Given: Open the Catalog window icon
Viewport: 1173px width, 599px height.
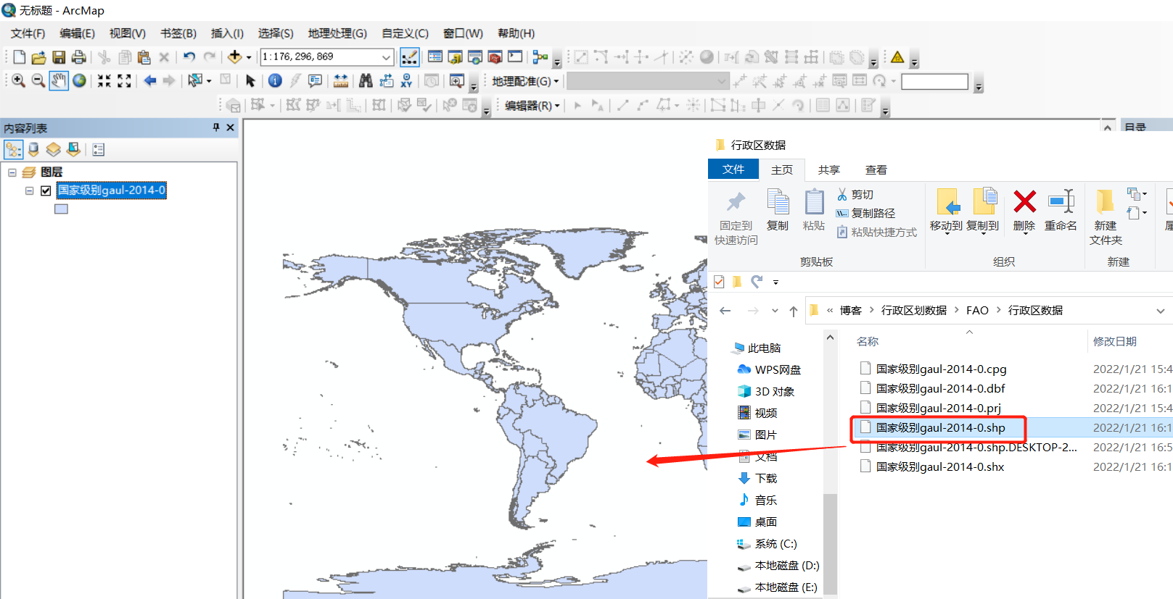Looking at the screenshot, I should click(455, 57).
